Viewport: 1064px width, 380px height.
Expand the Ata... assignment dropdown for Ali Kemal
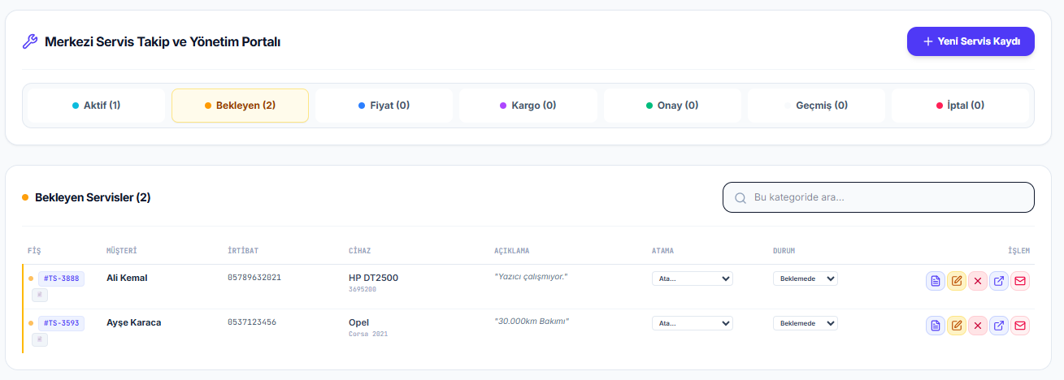[693, 279]
